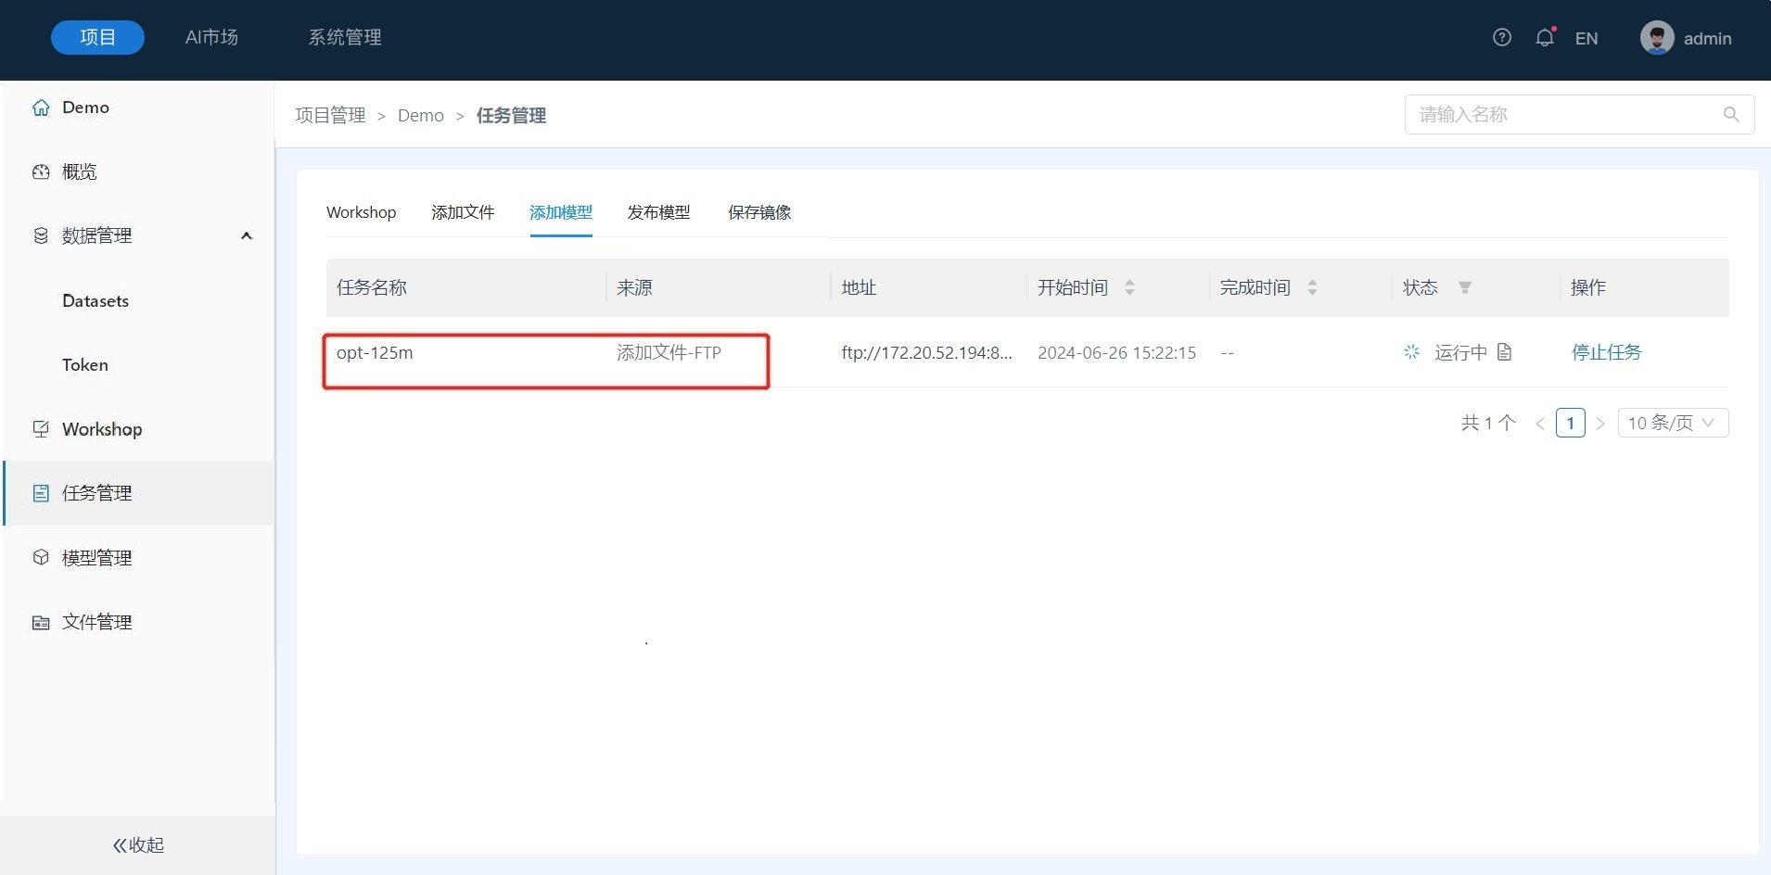Open the 保存镜像 tab
The width and height of the screenshot is (1771, 875).
coord(758,213)
